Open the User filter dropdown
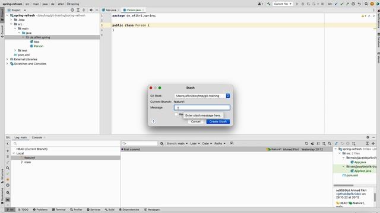The image size is (380, 213). [x=195, y=143]
